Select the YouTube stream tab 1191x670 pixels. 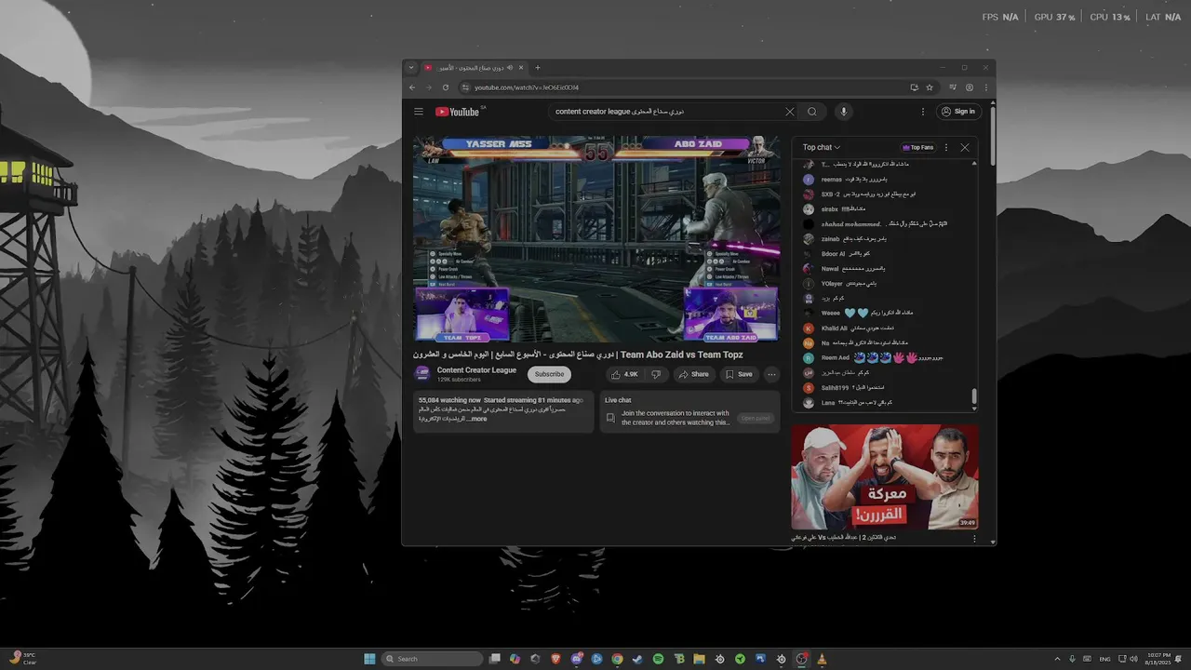pyautogui.click(x=475, y=68)
